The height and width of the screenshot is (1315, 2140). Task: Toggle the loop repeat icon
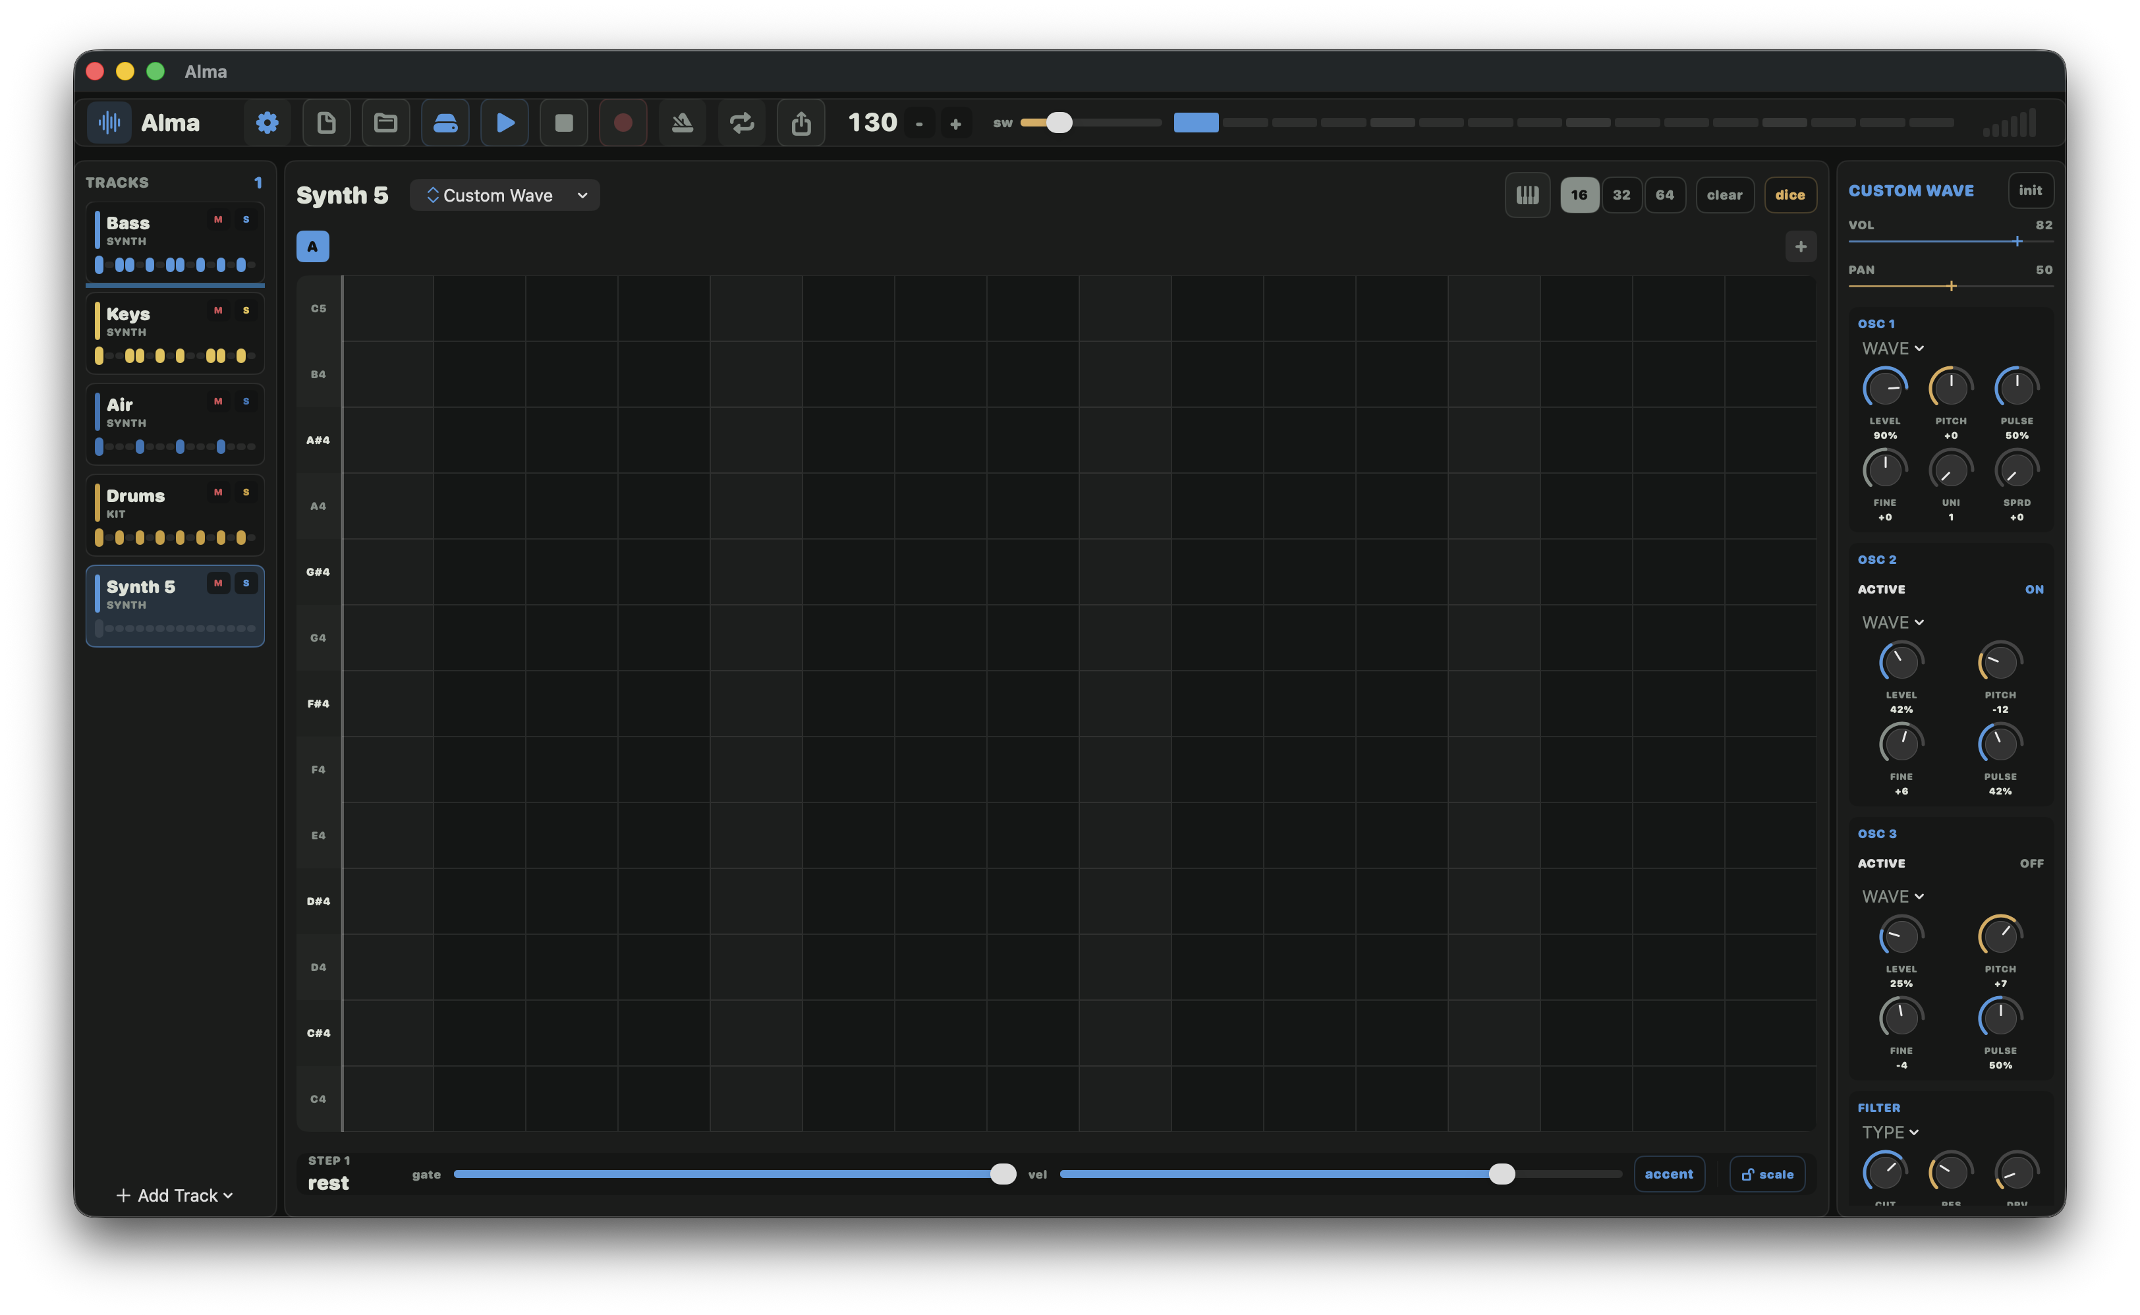(741, 123)
